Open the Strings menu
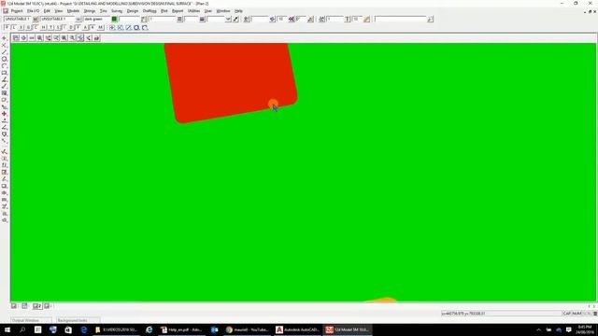 click(90, 11)
